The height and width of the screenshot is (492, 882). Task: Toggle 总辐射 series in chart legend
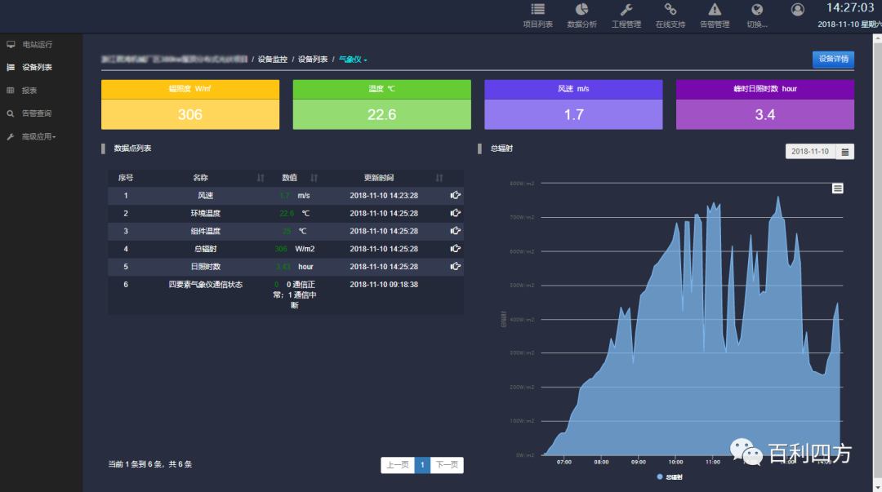[x=670, y=476]
